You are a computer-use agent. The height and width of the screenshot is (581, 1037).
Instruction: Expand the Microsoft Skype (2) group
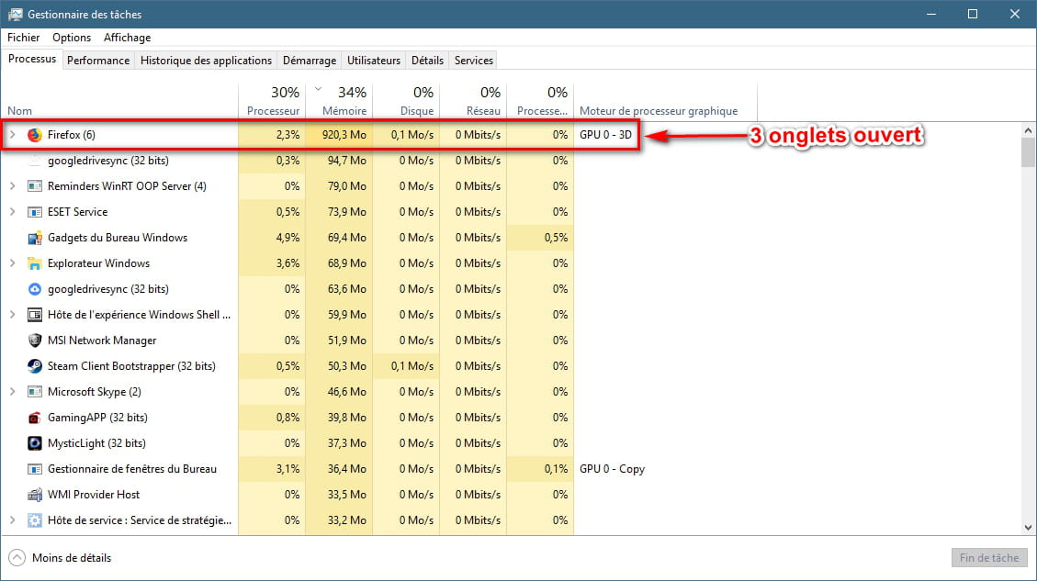(12, 392)
